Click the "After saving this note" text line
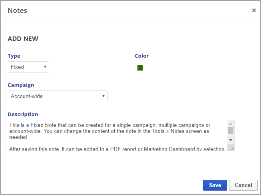 [116, 149]
